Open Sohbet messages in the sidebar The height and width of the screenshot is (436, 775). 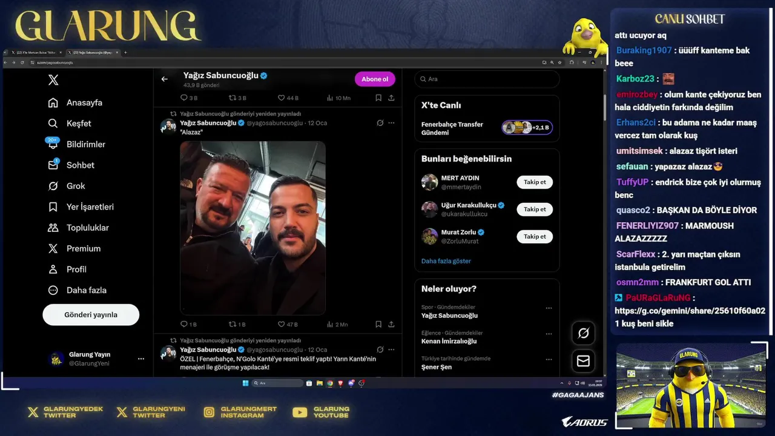tap(71, 165)
